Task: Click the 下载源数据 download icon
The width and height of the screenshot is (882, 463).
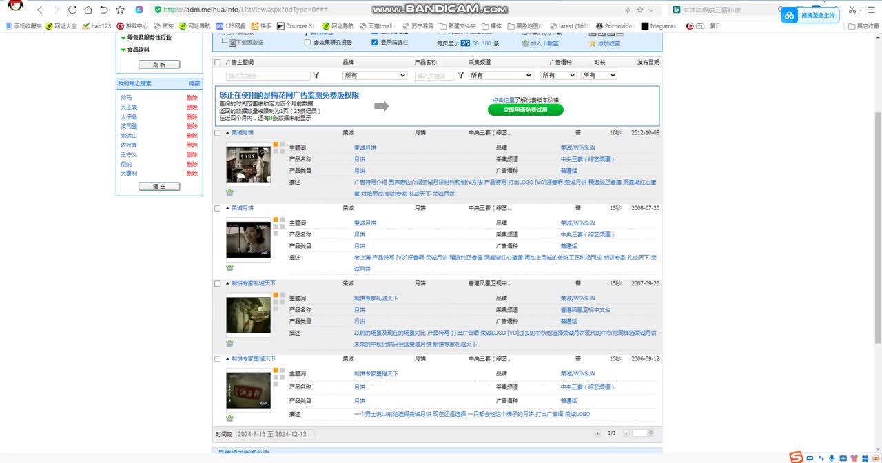Action: (x=232, y=43)
